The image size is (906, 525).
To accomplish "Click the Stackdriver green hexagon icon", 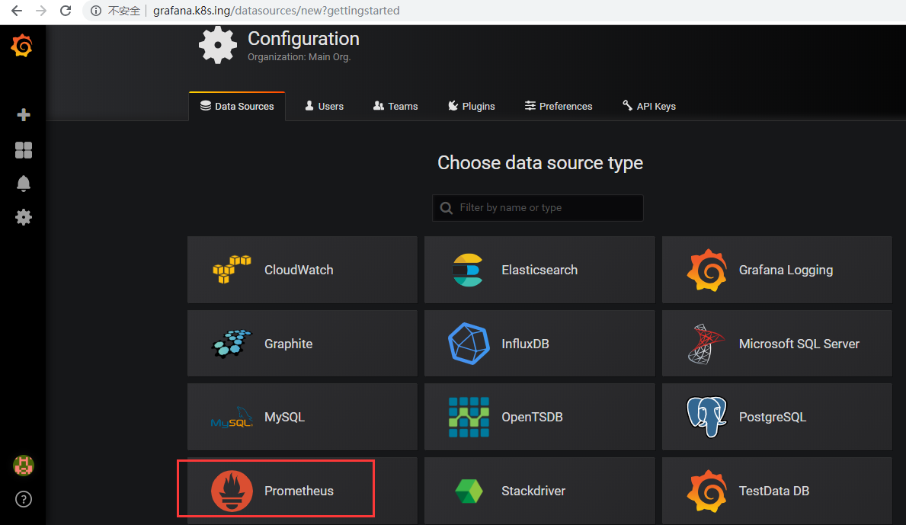I will 469,491.
